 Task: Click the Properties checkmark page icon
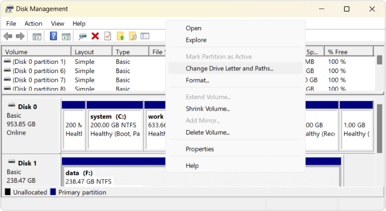point(108,36)
